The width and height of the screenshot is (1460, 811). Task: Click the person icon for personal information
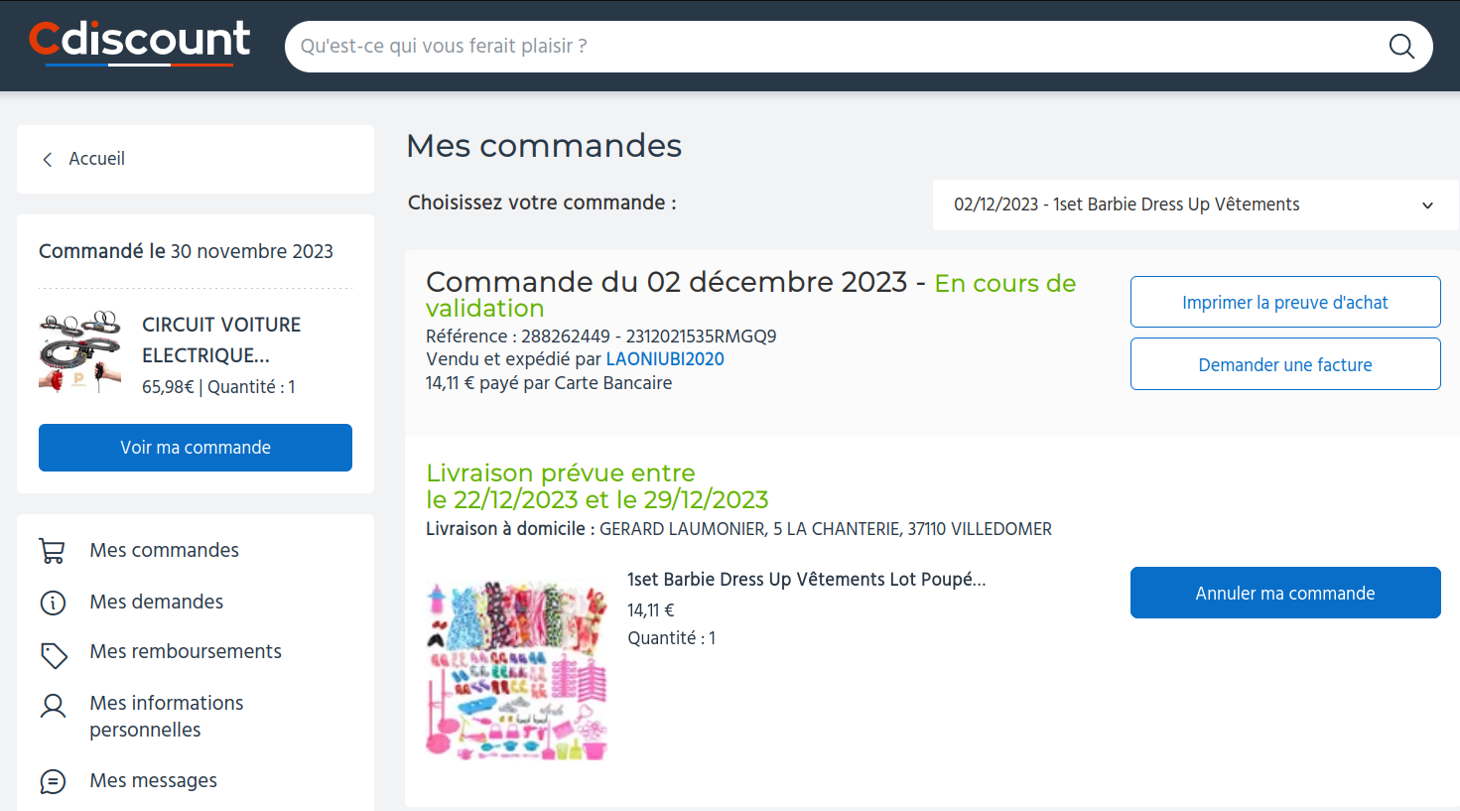[x=53, y=706]
